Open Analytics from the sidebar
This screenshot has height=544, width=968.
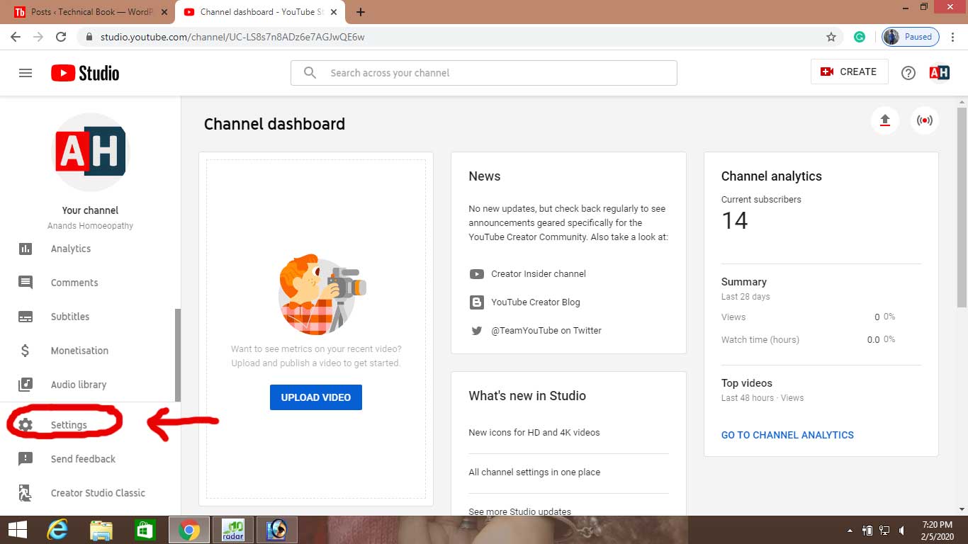pyautogui.click(x=70, y=249)
